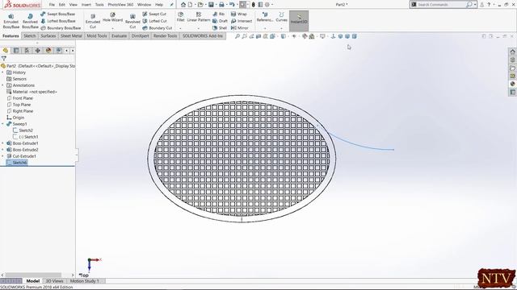Switch to the Evaluate tab
The height and width of the screenshot is (290, 517).
pos(119,35)
